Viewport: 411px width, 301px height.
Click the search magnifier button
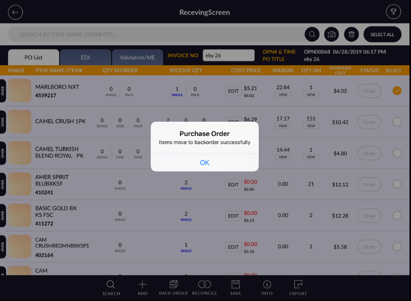tap(312, 35)
